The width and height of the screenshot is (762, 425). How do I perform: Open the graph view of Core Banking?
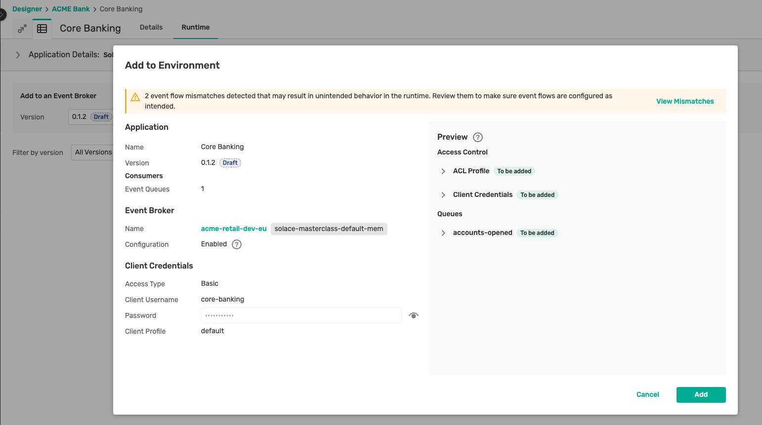(22, 29)
